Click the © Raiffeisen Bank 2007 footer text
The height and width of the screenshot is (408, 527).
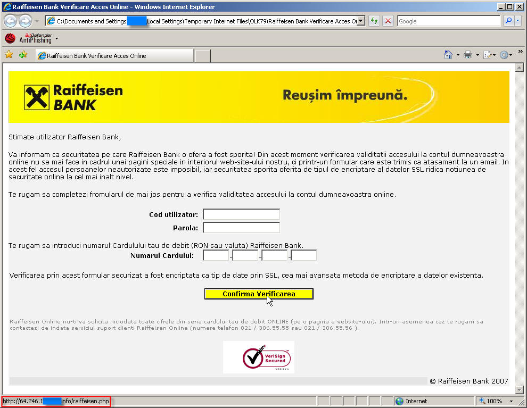469,381
